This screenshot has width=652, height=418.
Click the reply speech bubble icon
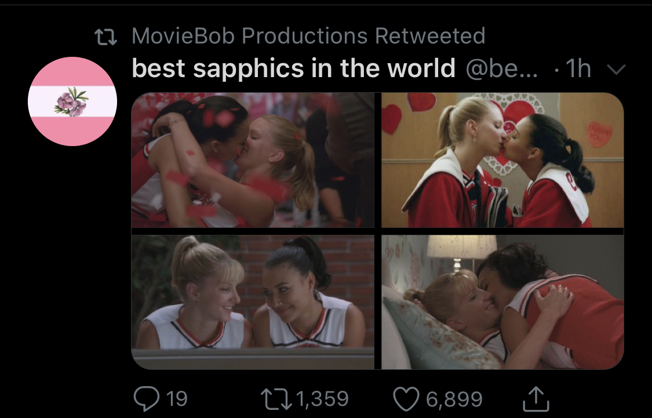147,398
